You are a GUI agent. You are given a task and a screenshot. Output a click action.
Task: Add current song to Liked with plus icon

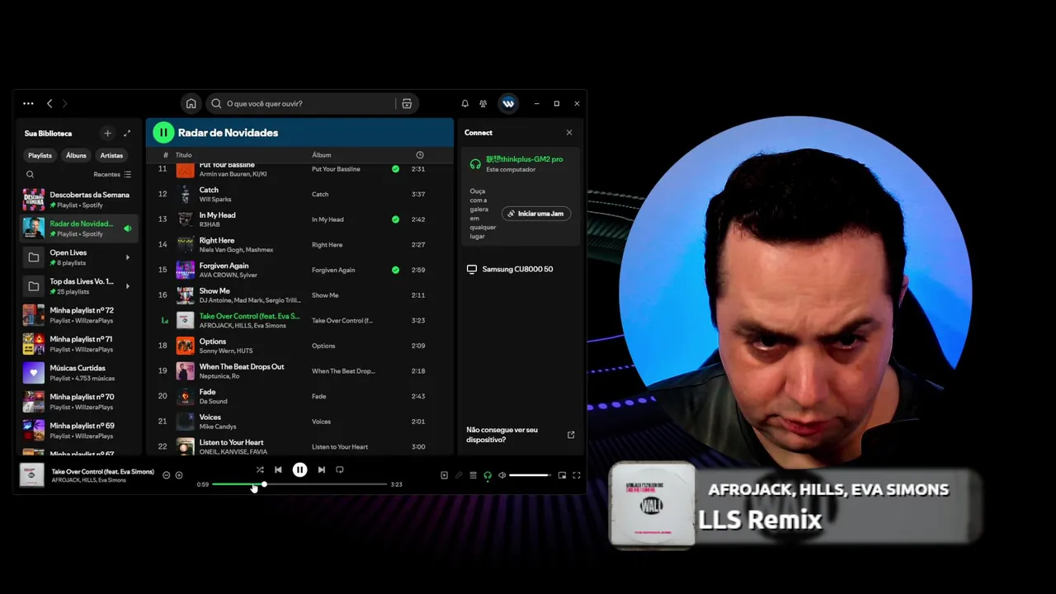(179, 475)
